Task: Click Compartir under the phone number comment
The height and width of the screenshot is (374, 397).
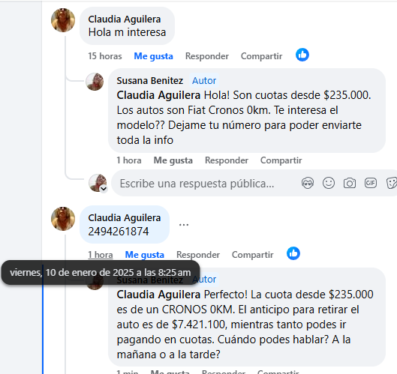Action: [x=253, y=255]
